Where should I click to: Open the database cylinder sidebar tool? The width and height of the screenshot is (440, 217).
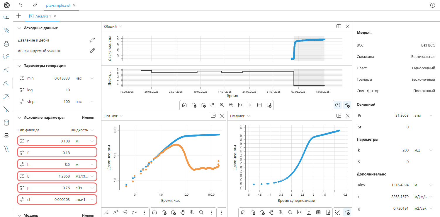[6, 122]
